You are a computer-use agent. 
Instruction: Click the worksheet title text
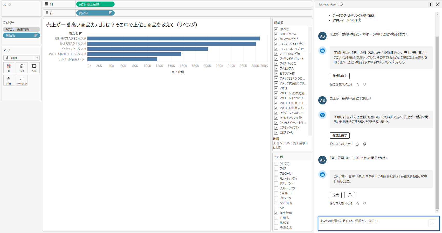click(x=122, y=25)
